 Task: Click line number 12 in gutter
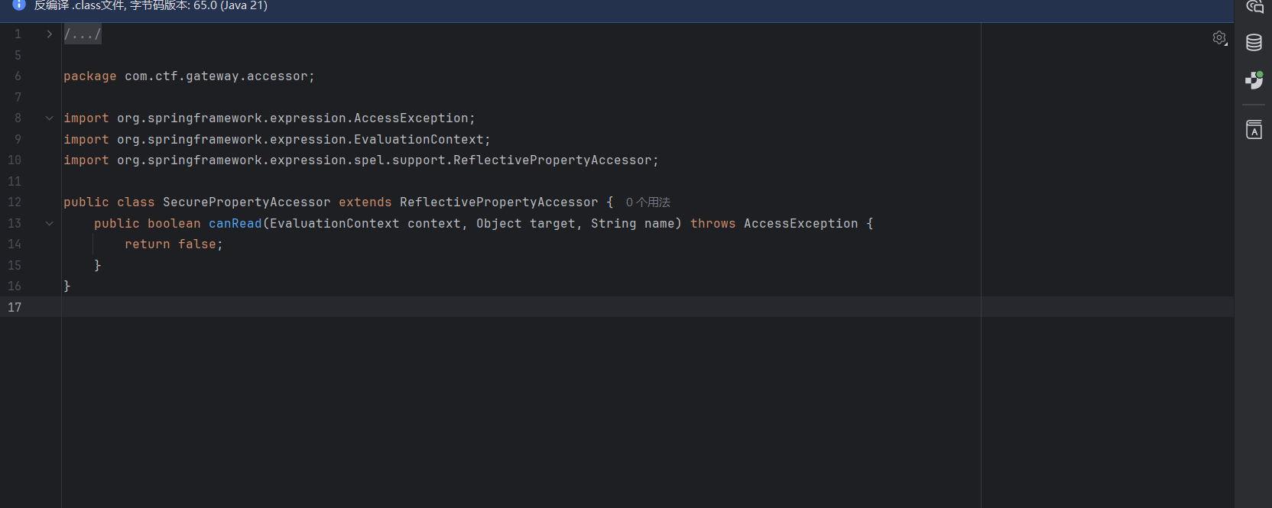[15, 202]
